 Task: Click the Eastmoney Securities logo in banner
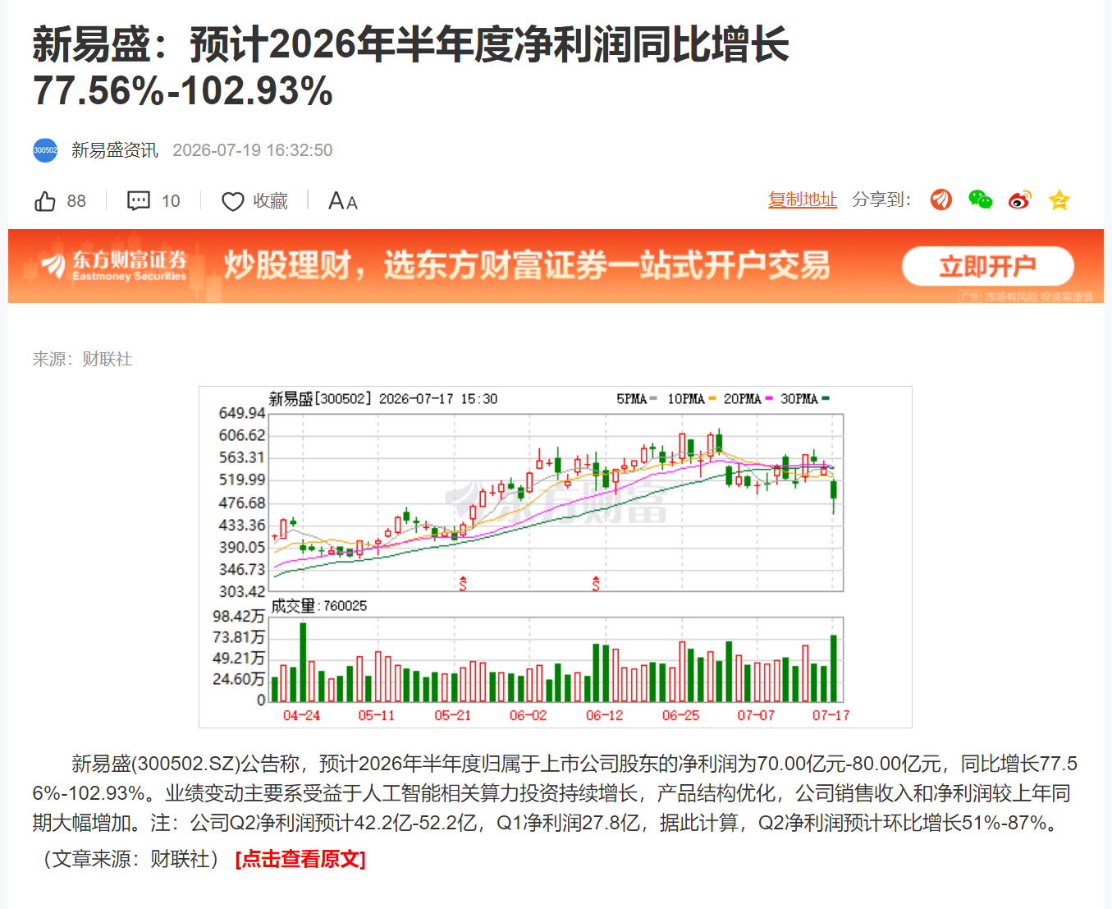[x=115, y=266]
